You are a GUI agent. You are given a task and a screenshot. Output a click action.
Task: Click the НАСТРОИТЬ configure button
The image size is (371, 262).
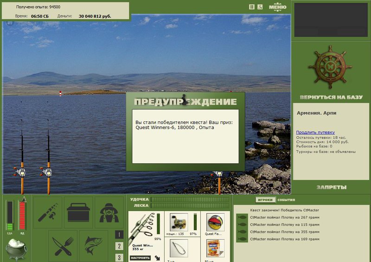[141, 258]
